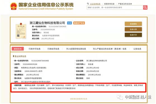Click the national emblem logo
The image size is (156, 104).
click(x=14, y=6)
